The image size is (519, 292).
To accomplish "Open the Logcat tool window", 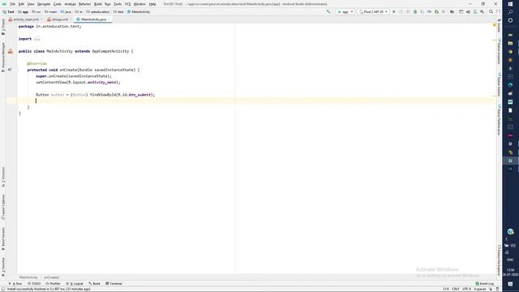I will 75,284.
